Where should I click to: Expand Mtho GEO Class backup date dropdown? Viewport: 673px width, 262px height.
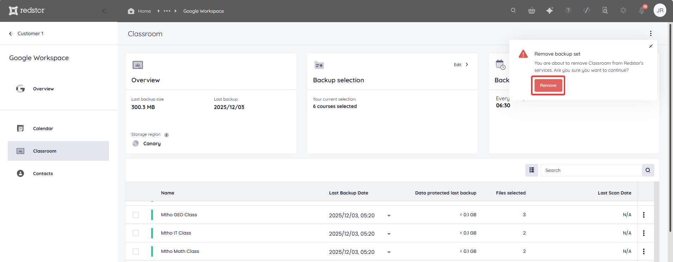coord(389,216)
